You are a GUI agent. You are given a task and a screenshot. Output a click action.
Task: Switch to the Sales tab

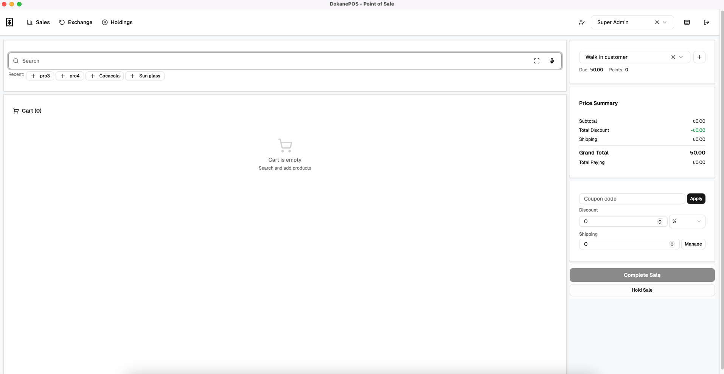click(x=39, y=22)
